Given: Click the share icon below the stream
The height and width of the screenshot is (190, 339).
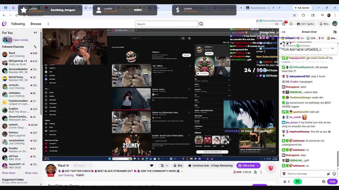Looking at the screenshot, I should click(x=255, y=172).
